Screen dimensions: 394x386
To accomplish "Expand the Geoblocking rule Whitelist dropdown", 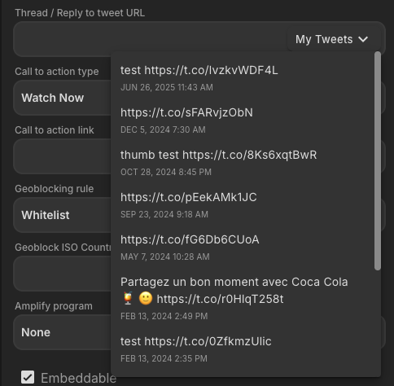I will point(63,215).
